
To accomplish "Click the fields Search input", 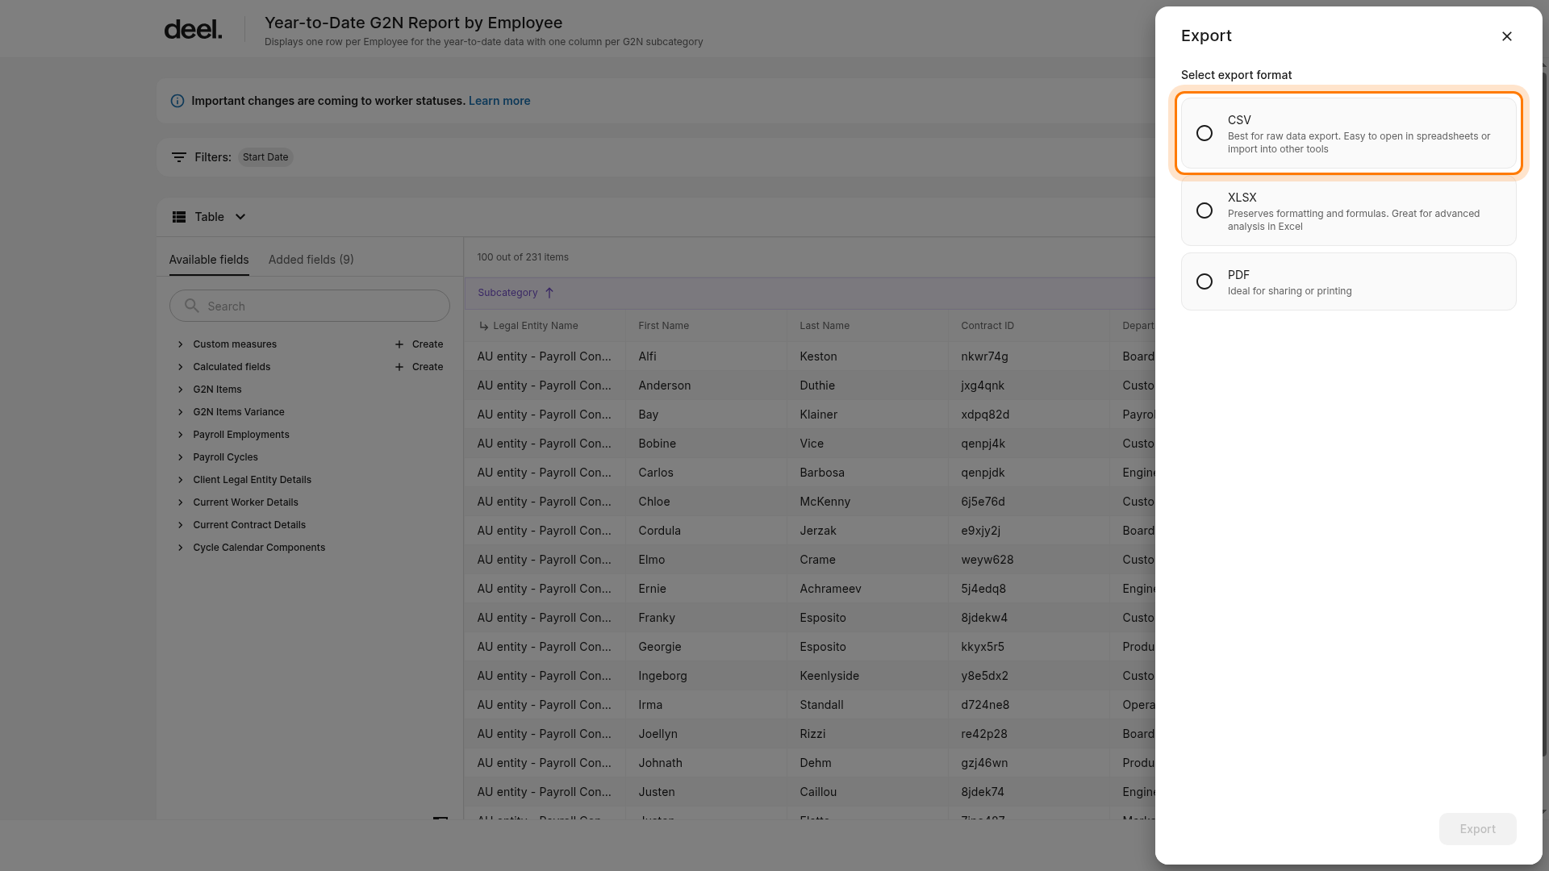I will click(x=310, y=306).
